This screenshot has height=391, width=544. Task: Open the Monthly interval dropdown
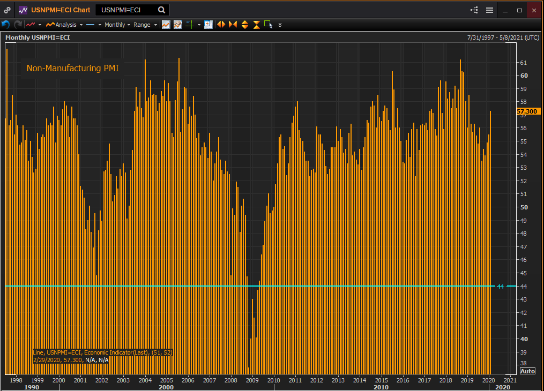(117, 25)
